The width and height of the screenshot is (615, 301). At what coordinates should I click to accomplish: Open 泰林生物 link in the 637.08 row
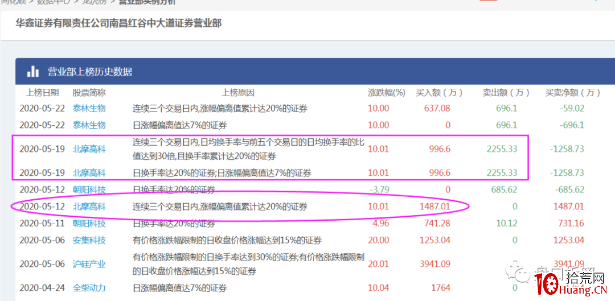[x=89, y=109]
